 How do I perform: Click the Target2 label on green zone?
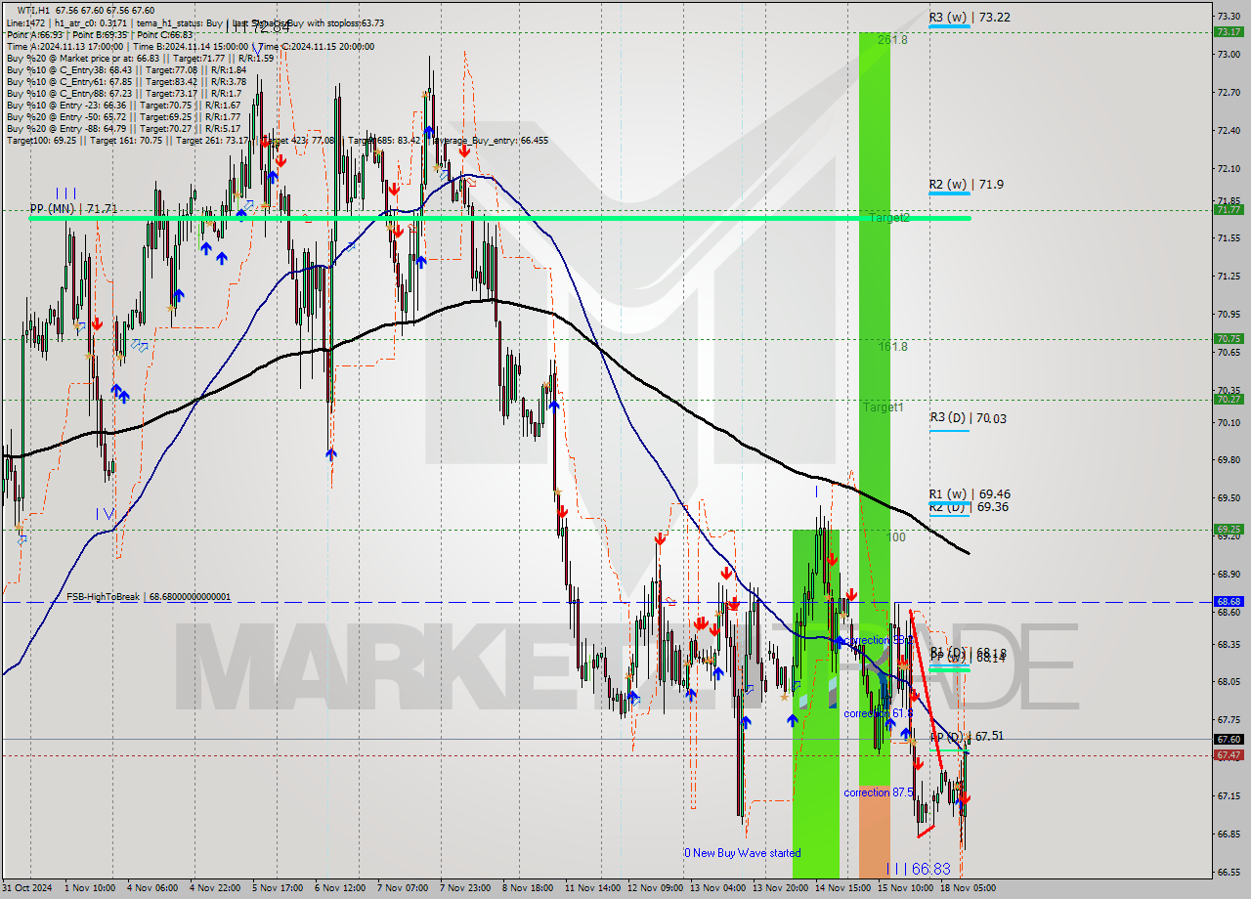tap(889, 218)
